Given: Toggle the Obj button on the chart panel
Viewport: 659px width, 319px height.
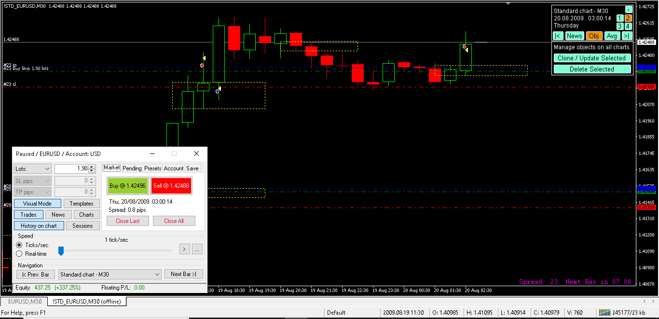Looking at the screenshot, I should click(594, 36).
